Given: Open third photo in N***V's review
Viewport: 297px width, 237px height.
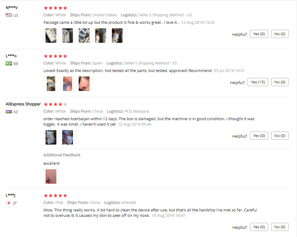Looking at the screenshot, I should pos(84,36).
